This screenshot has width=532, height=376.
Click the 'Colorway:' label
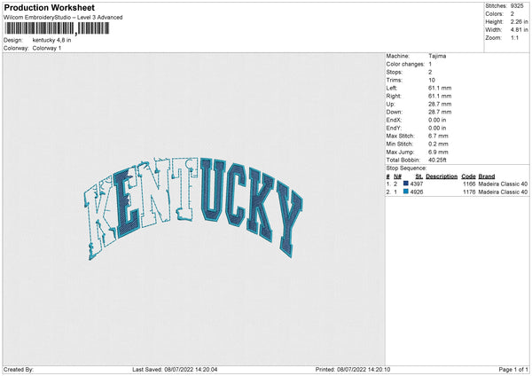pyautogui.click(x=16, y=48)
